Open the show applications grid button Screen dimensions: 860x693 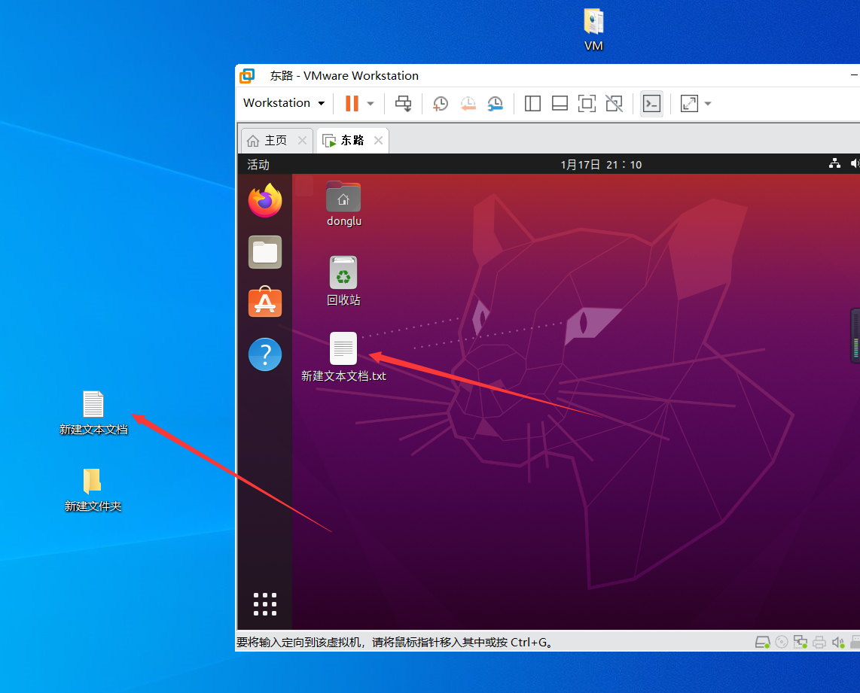[265, 603]
